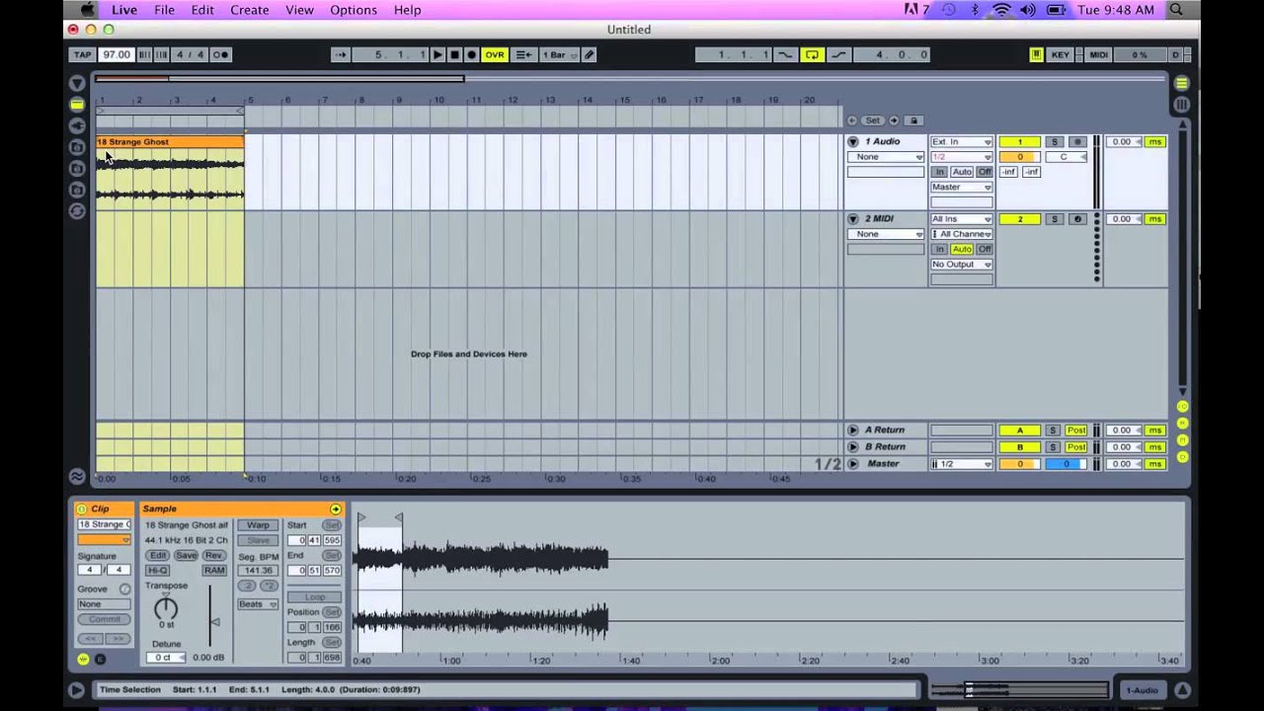
Task: Fold the 2 MIDI track
Action: point(853,218)
